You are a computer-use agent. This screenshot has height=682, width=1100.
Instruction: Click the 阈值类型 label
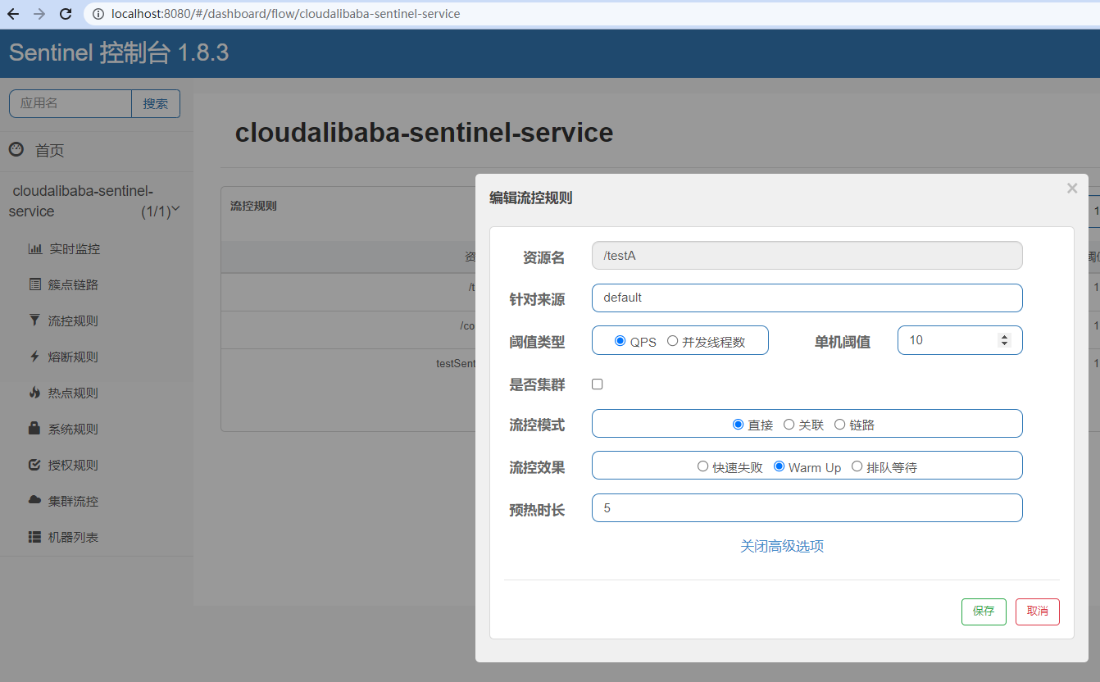pyautogui.click(x=537, y=343)
